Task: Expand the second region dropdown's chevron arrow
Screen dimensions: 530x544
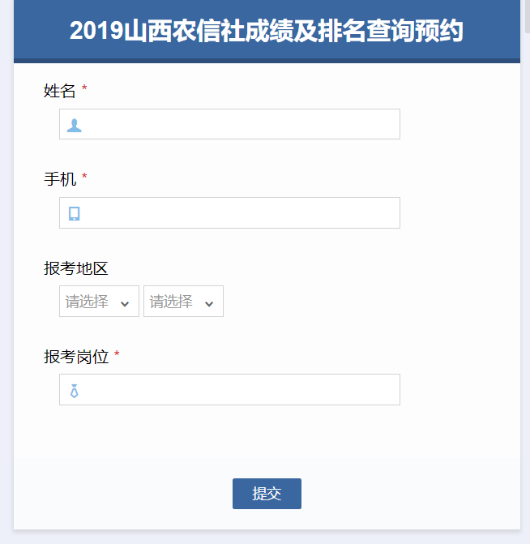Action: (209, 303)
